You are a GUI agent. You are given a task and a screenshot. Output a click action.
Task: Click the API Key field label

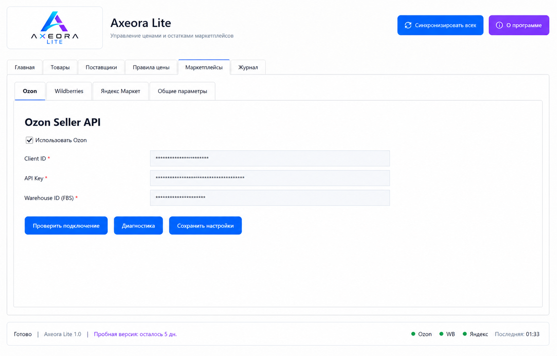34,178
